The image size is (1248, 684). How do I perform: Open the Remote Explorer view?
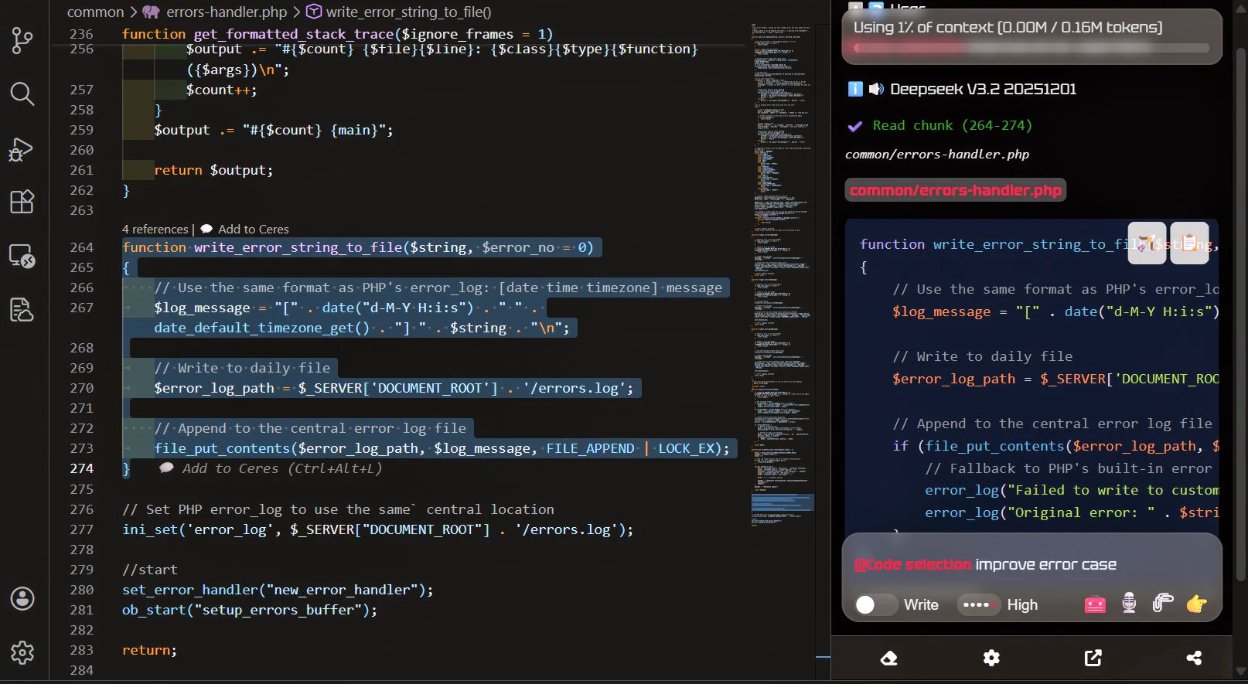pyautogui.click(x=22, y=256)
